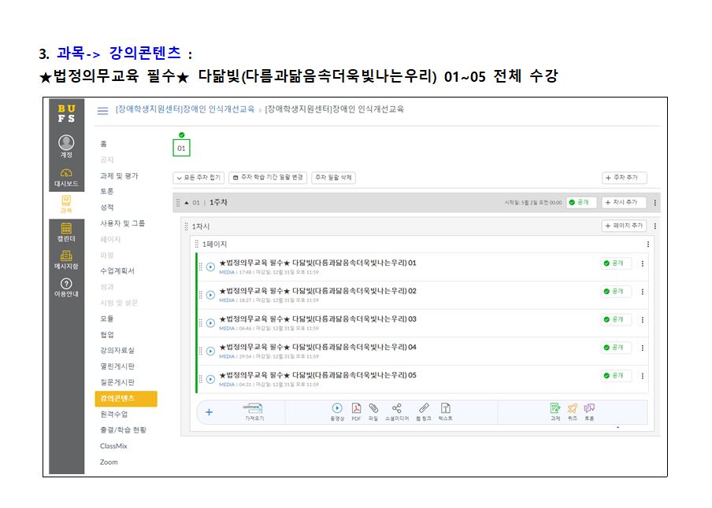This screenshot has height=508, width=712.
Task: Click the 주차 추가 button
Action: tap(624, 179)
